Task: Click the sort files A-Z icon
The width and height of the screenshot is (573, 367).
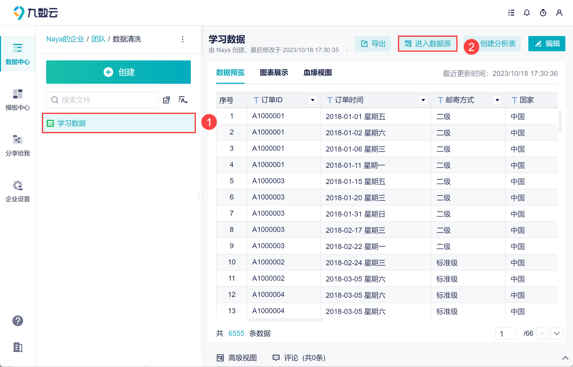Action: click(x=183, y=100)
